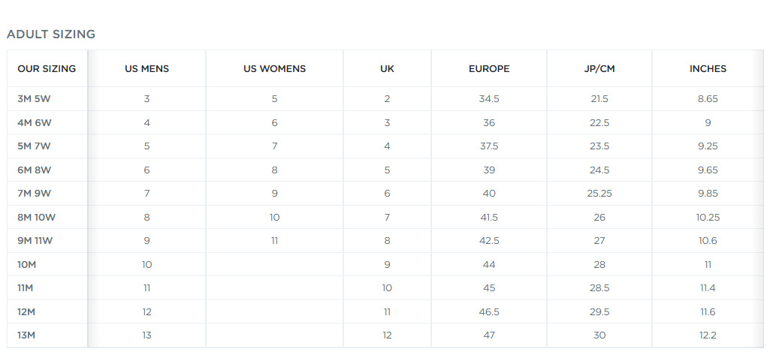
Task: Click the INCHES column header
Action: pyautogui.click(x=708, y=69)
